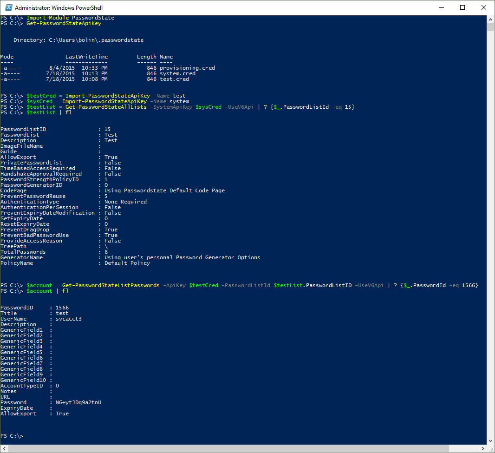
Task: Click the horizontal scrollbar thumb
Action: (228, 448)
